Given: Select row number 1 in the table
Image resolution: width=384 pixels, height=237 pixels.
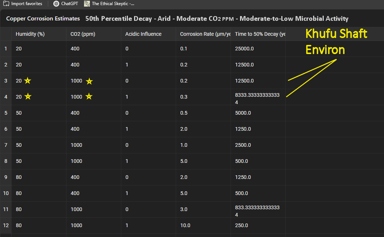Looking at the screenshot, I should click(x=5, y=49).
